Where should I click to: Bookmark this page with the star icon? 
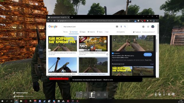[129, 21]
